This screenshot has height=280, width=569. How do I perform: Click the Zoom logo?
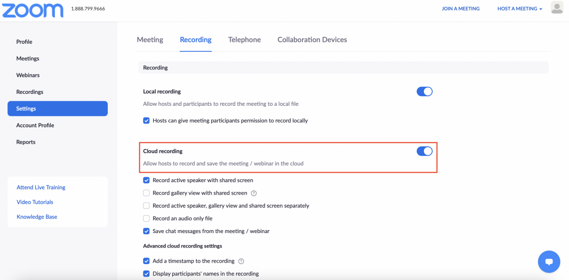pyautogui.click(x=33, y=10)
